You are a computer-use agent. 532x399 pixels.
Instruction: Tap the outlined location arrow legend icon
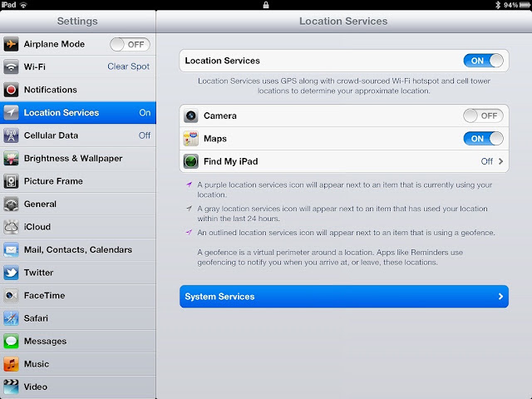(x=190, y=233)
